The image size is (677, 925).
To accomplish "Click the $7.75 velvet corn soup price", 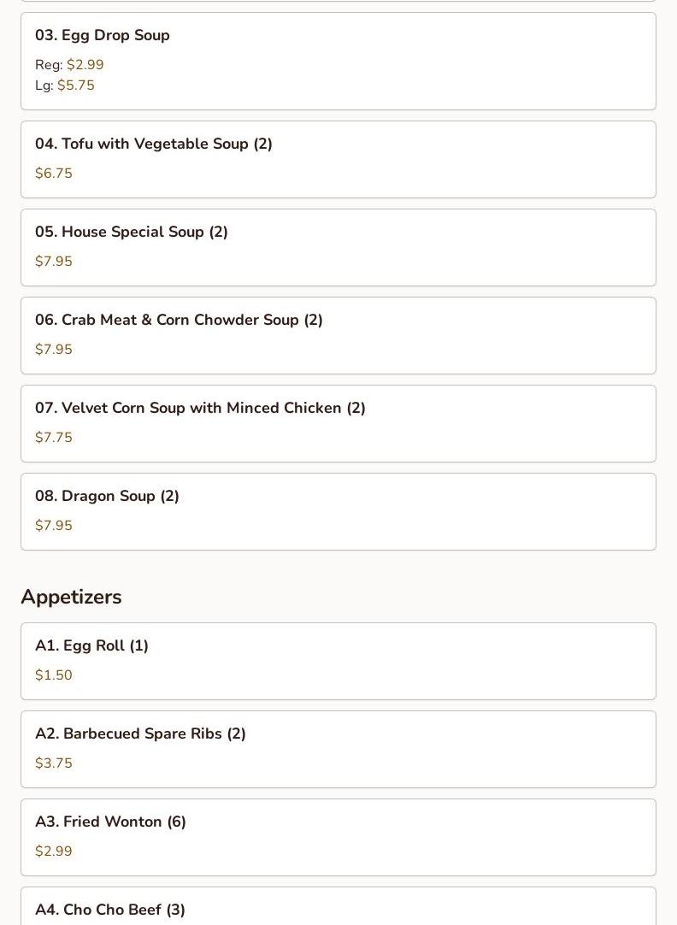I will click(x=54, y=437).
